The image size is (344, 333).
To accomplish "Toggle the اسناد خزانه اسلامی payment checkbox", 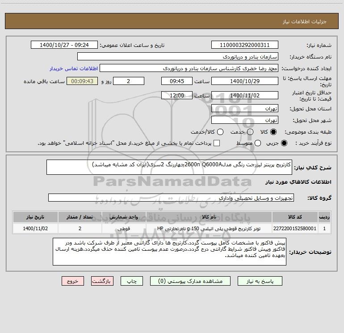I will tap(217, 143).
